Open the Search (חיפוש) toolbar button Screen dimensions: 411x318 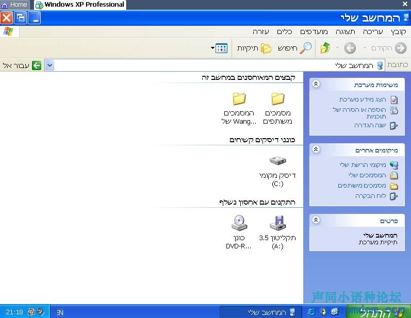[x=295, y=48]
